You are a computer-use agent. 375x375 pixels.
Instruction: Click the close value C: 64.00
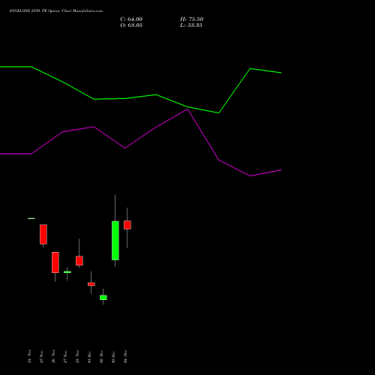point(131,19)
